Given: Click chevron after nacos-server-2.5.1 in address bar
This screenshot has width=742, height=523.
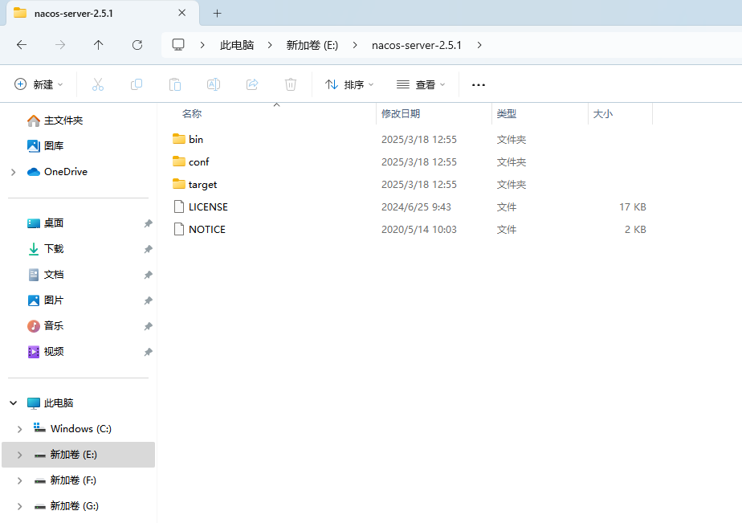Looking at the screenshot, I should tap(479, 45).
